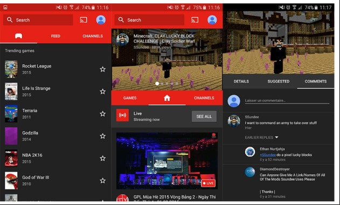Open CHANNELS tab in middle screen
Image resolution: width=340 pixels, height=205 pixels.
[x=204, y=98]
